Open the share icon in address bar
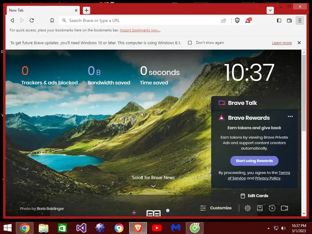Screen dimensions: 312x234 point(224,20)
